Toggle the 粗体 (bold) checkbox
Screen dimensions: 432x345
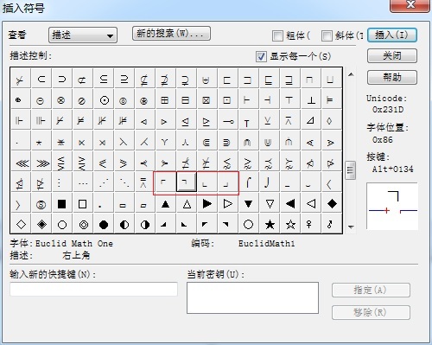click(x=277, y=36)
